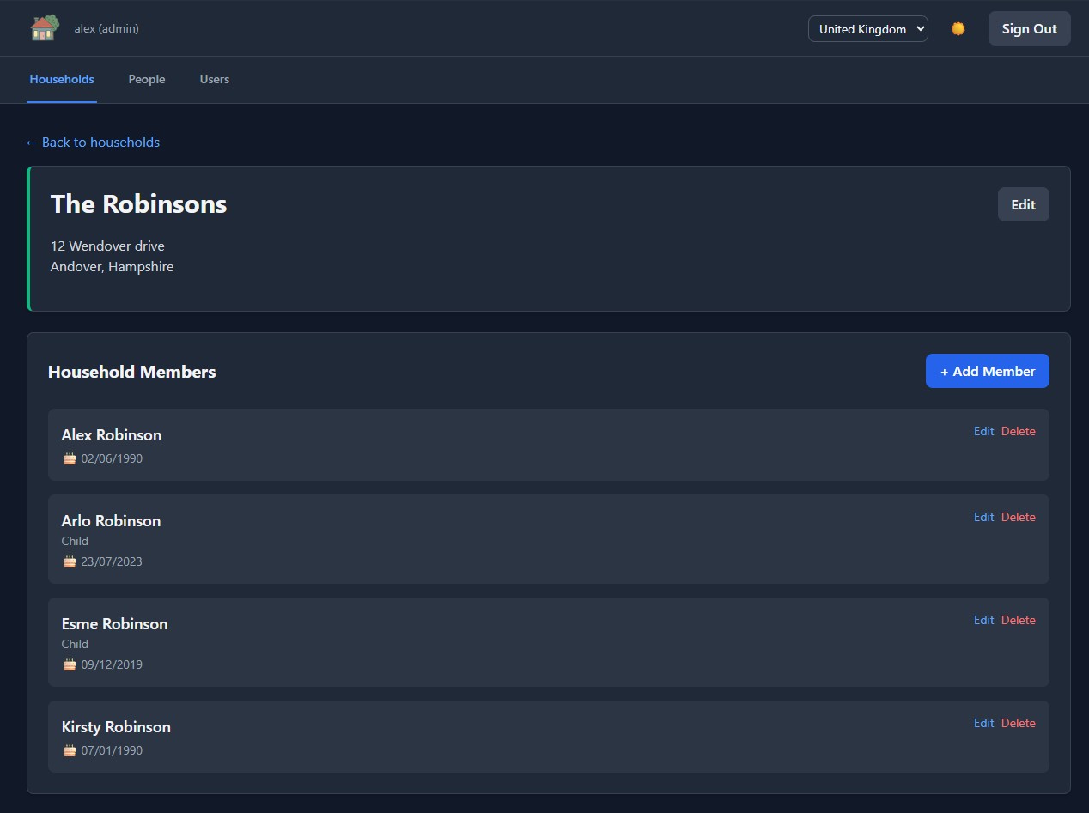Screen dimensions: 1089x813
Task: Open the People tab
Action: (147, 79)
